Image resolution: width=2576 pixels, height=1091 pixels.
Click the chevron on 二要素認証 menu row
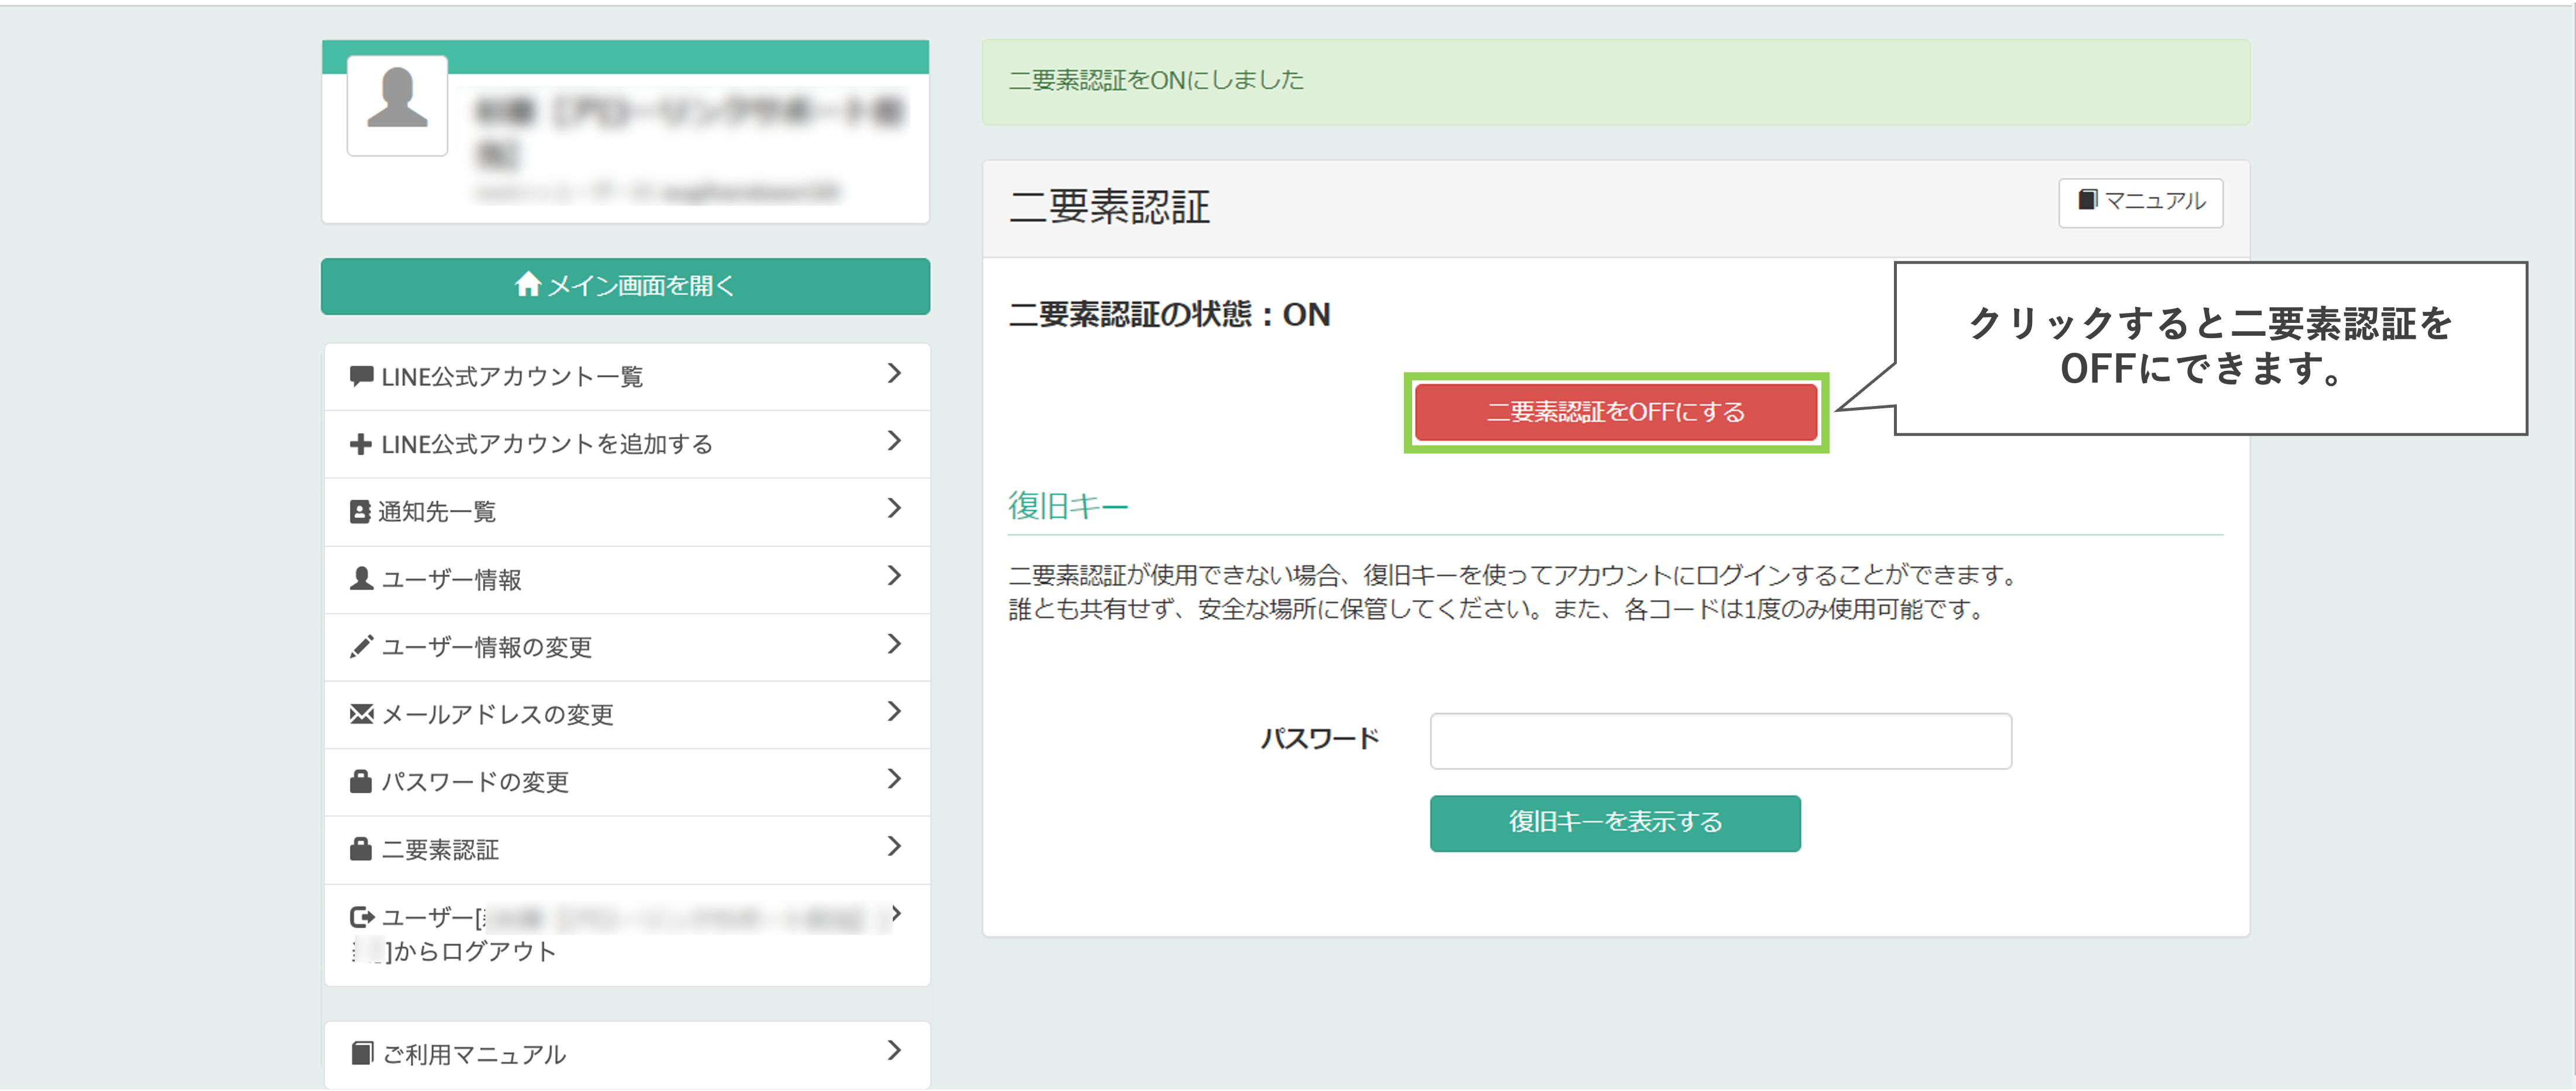coord(894,847)
